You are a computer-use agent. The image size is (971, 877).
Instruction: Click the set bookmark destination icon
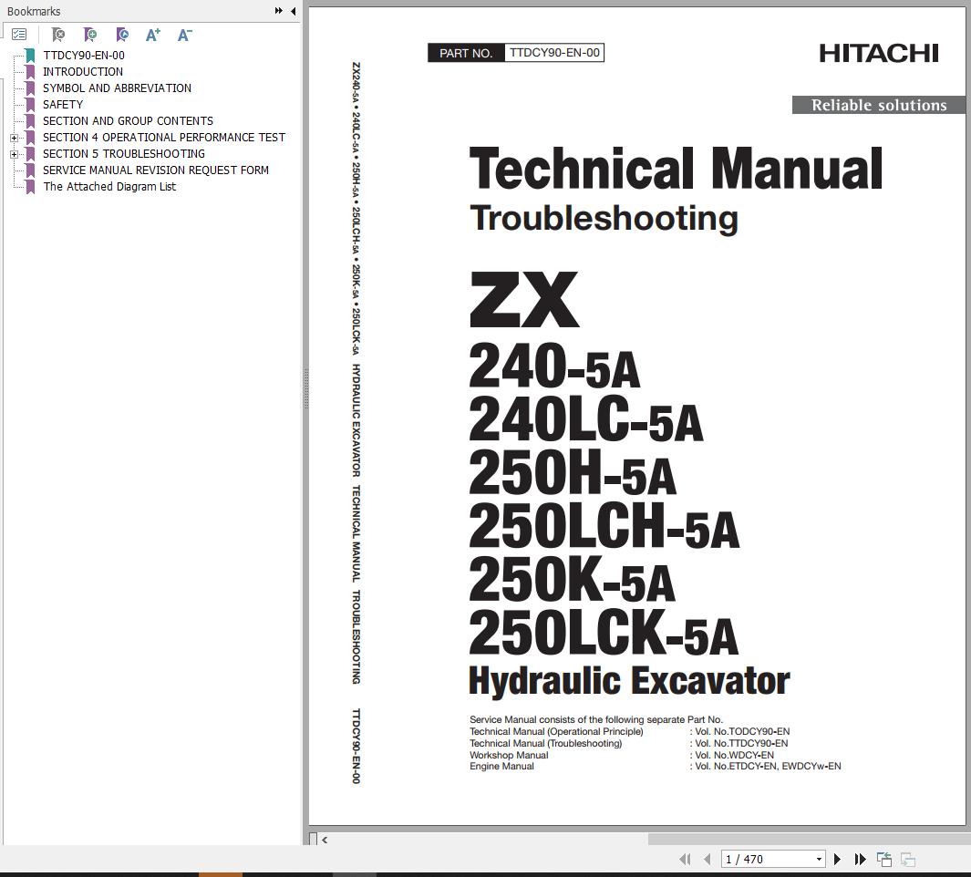coord(122,35)
